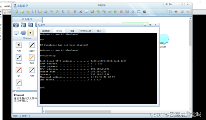Click the chat message icon in toolbar
Screen dimensions: 206x120
[171, 12]
